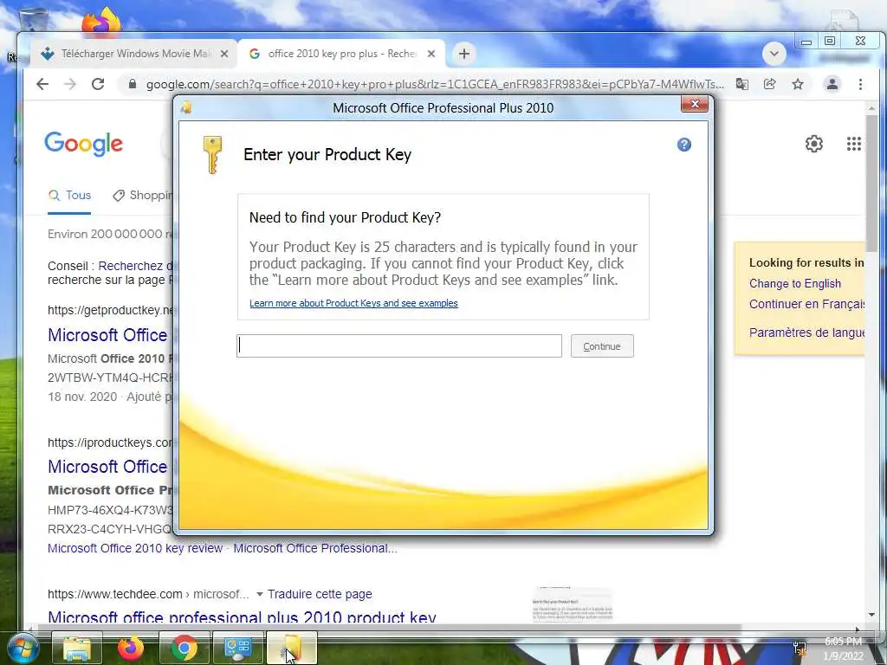Switch to Shopping search tab
887x665 pixels.
click(x=144, y=195)
